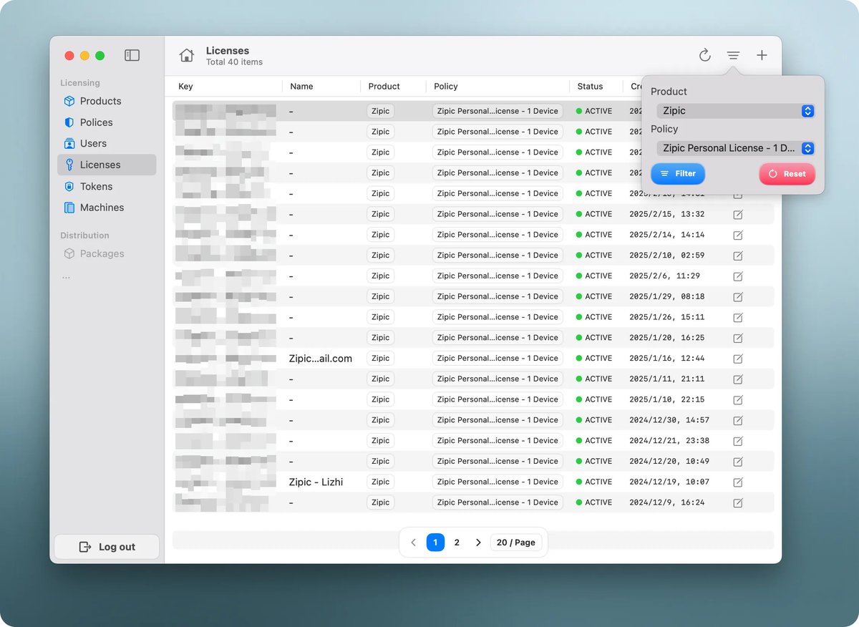Toggle the sidebar panel icon
859x627 pixels.
[132, 55]
